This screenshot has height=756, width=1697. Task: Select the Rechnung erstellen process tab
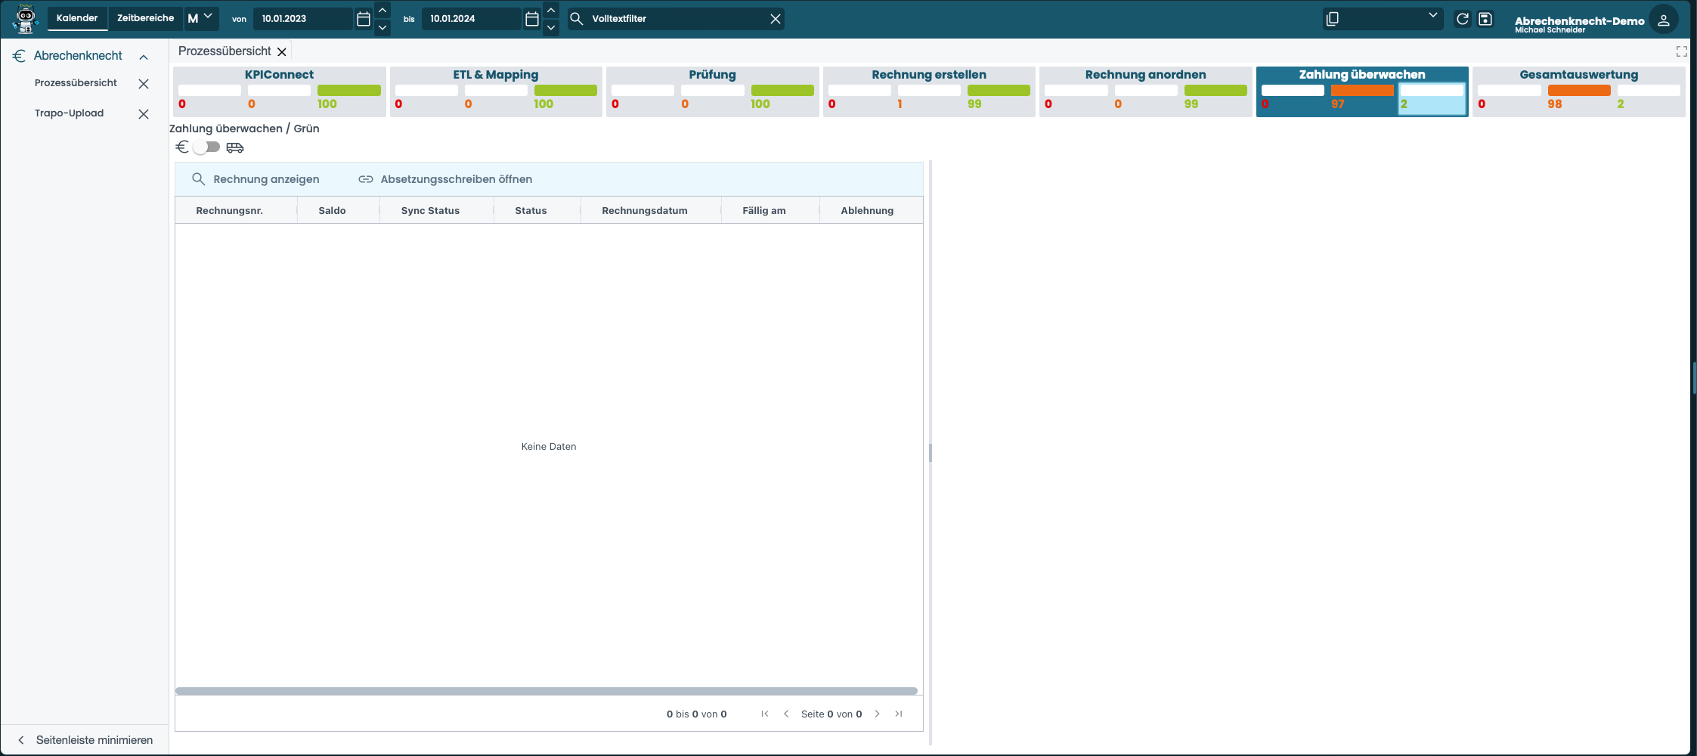coord(928,75)
